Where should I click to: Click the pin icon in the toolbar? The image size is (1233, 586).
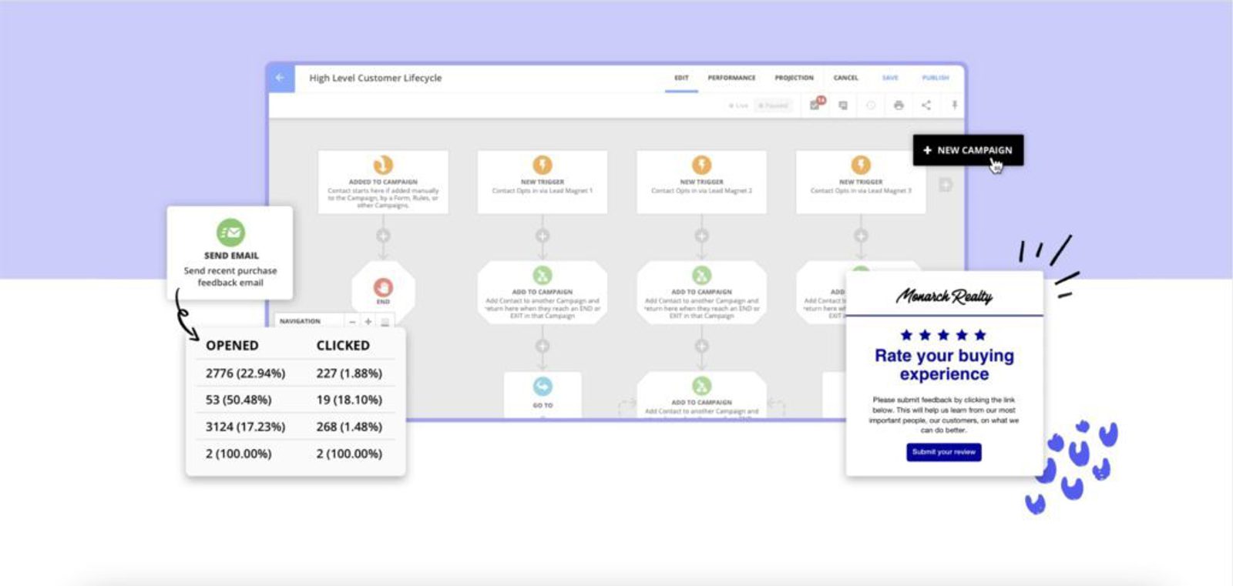click(x=954, y=105)
